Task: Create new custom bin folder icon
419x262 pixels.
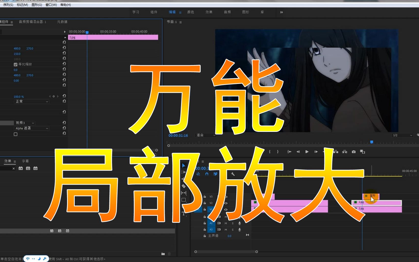Action: (x=163, y=254)
